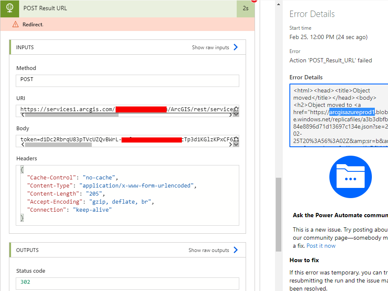Viewport: 388px width, 291px height.
Task: Expand the Body input with the down arrow
Action: click(x=236, y=143)
